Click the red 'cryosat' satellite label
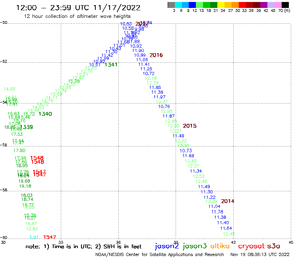294x258 pixels. 251,246
